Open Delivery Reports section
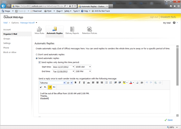The image size is (181, 129). coord(72,31)
